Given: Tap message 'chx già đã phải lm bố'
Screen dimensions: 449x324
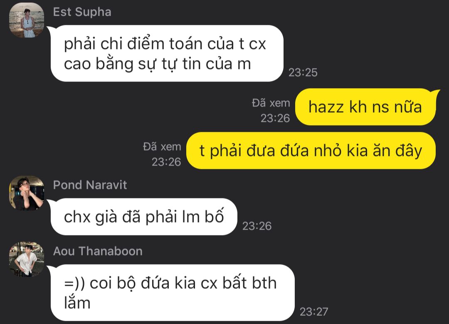Looking at the screenshot, I should 144,217.
